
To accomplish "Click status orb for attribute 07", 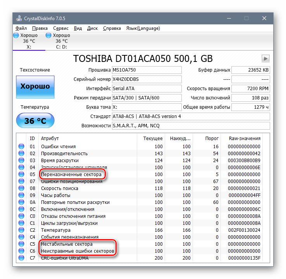I will point(21,181).
